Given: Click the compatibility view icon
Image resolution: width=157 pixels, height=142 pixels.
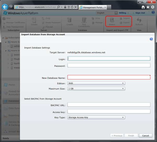Looking at the screenshot, I should tap(69, 7).
